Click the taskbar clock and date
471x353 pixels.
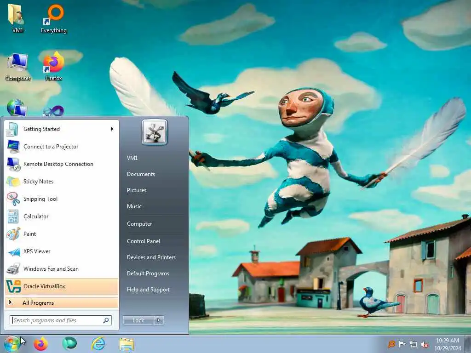click(448, 344)
